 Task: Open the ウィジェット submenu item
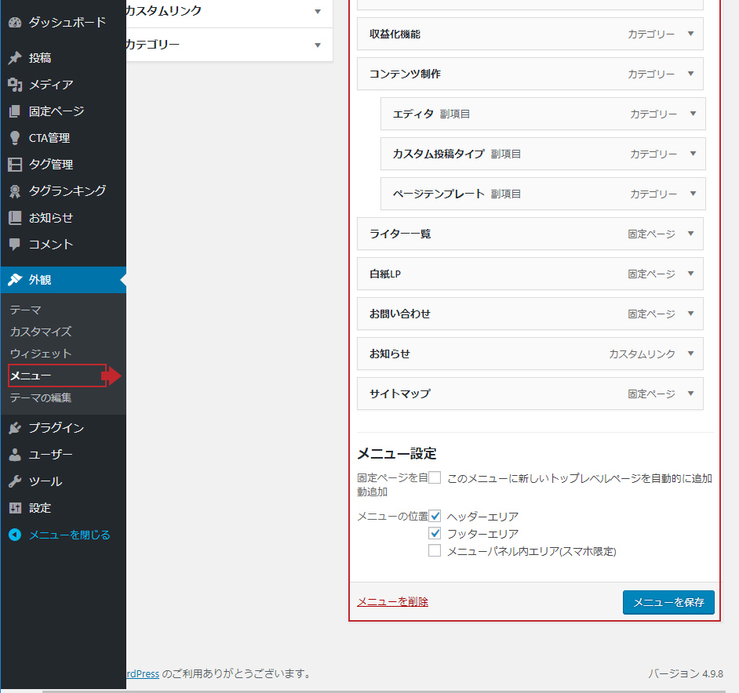[x=41, y=354]
